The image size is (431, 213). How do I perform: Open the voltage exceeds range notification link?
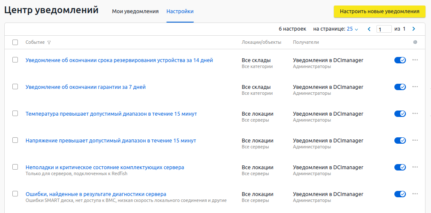click(111, 140)
